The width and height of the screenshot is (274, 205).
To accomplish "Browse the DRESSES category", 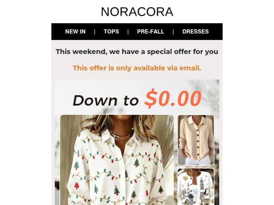I will 195,31.
